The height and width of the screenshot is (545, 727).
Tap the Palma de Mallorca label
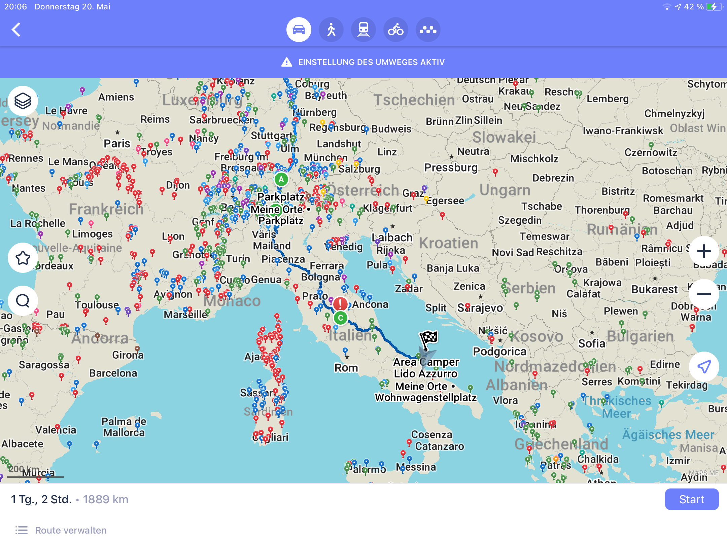(124, 427)
